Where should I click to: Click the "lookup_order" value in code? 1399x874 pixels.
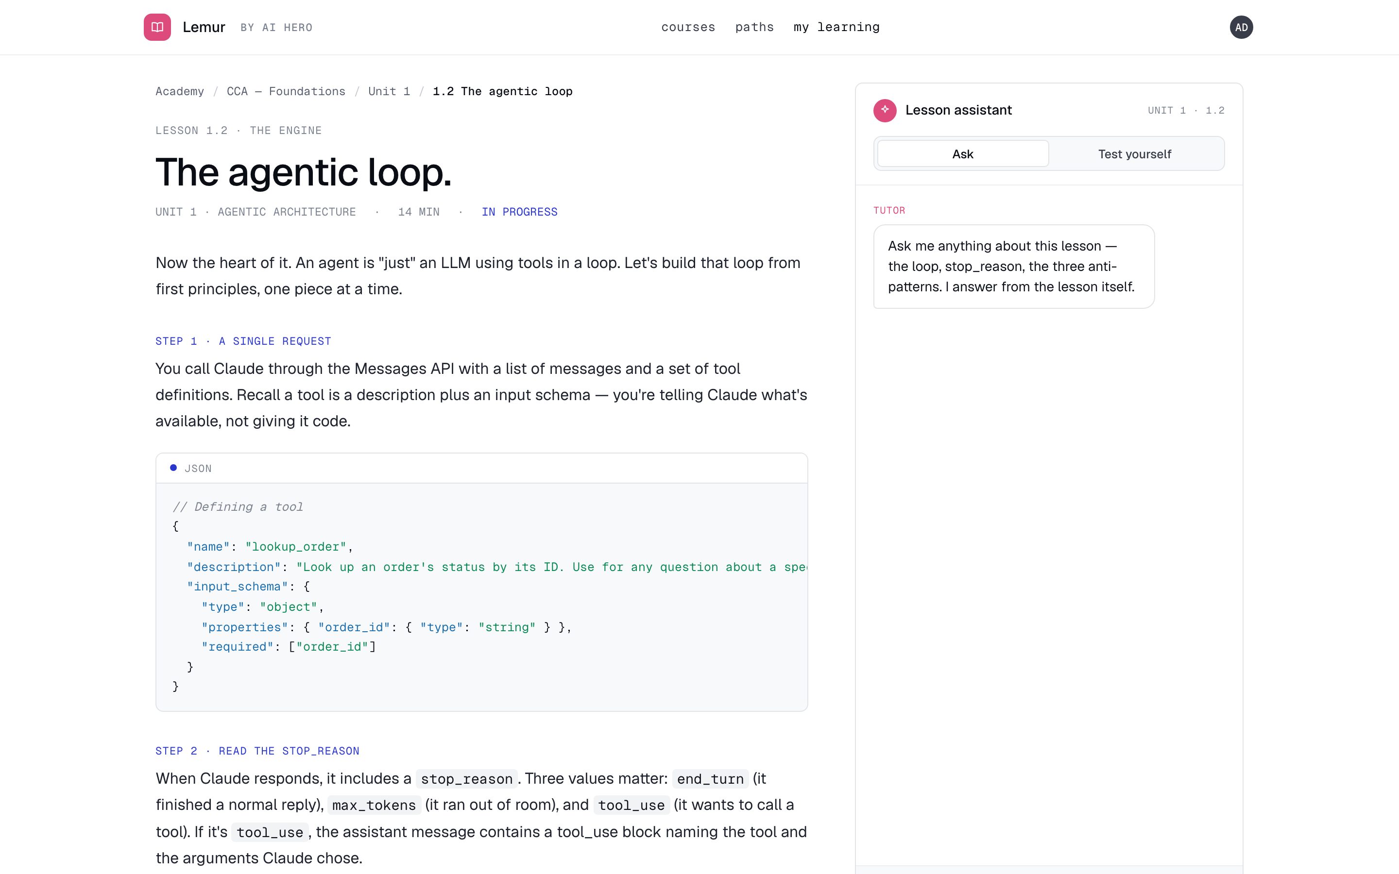pyautogui.click(x=295, y=547)
